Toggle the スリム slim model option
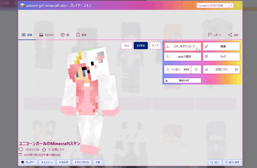 (126, 46)
